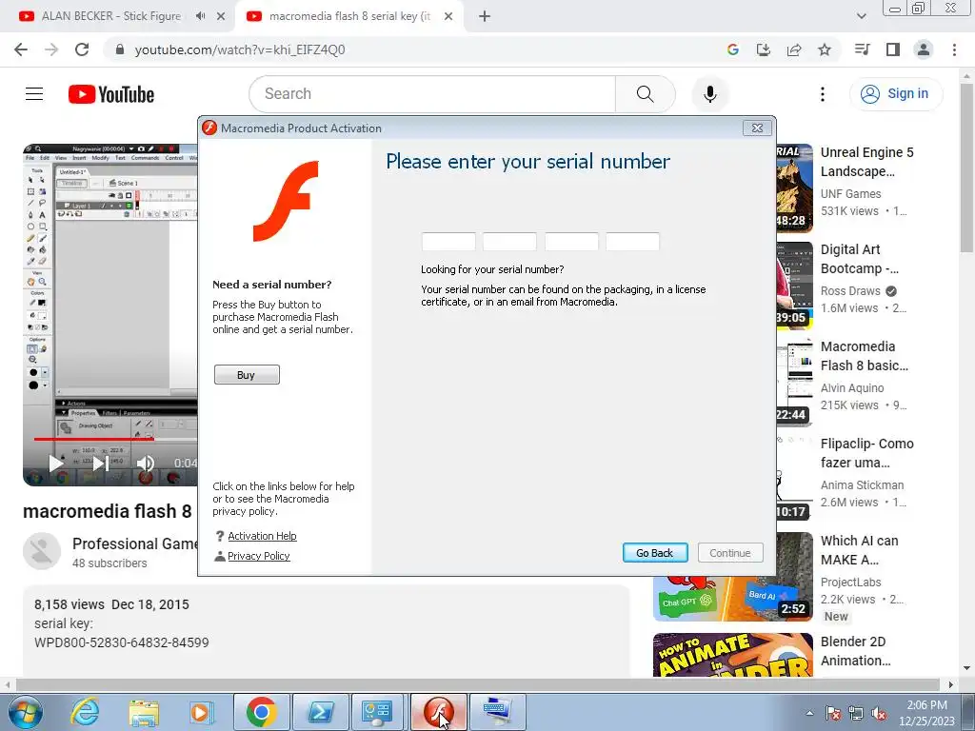Viewport: 975px width, 731px height.
Task: Click the fourth serial number field
Action: click(632, 241)
